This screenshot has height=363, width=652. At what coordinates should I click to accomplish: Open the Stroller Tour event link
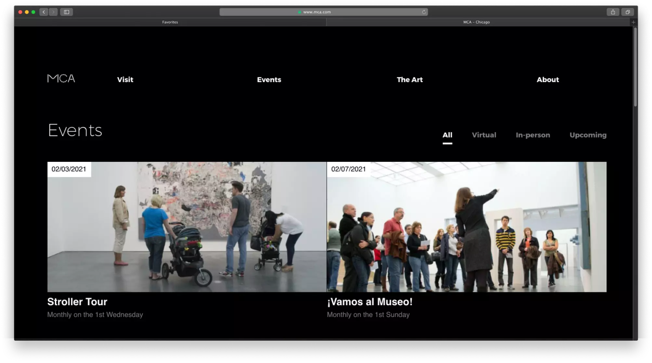(x=77, y=302)
